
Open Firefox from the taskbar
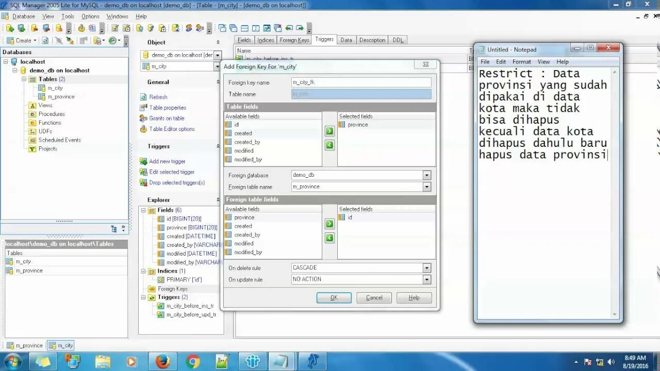[162, 362]
